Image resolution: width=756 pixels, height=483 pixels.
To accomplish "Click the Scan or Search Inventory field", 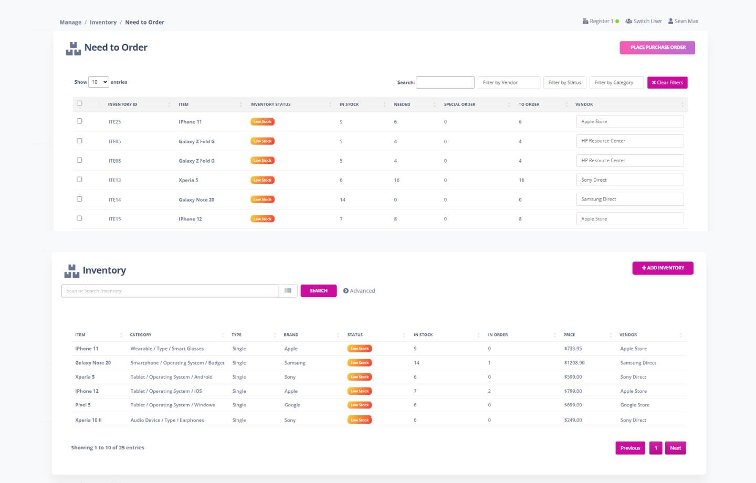I will point(170,291).
